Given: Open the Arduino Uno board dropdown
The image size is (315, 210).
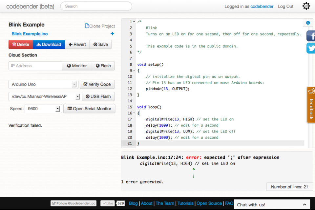Looking at the screenshot, I should point(43,84).
